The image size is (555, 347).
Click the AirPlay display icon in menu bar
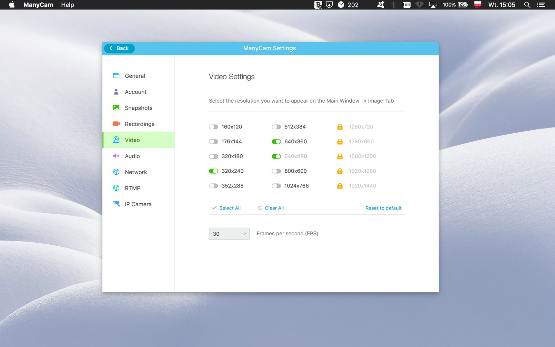[x=433, y=5]
